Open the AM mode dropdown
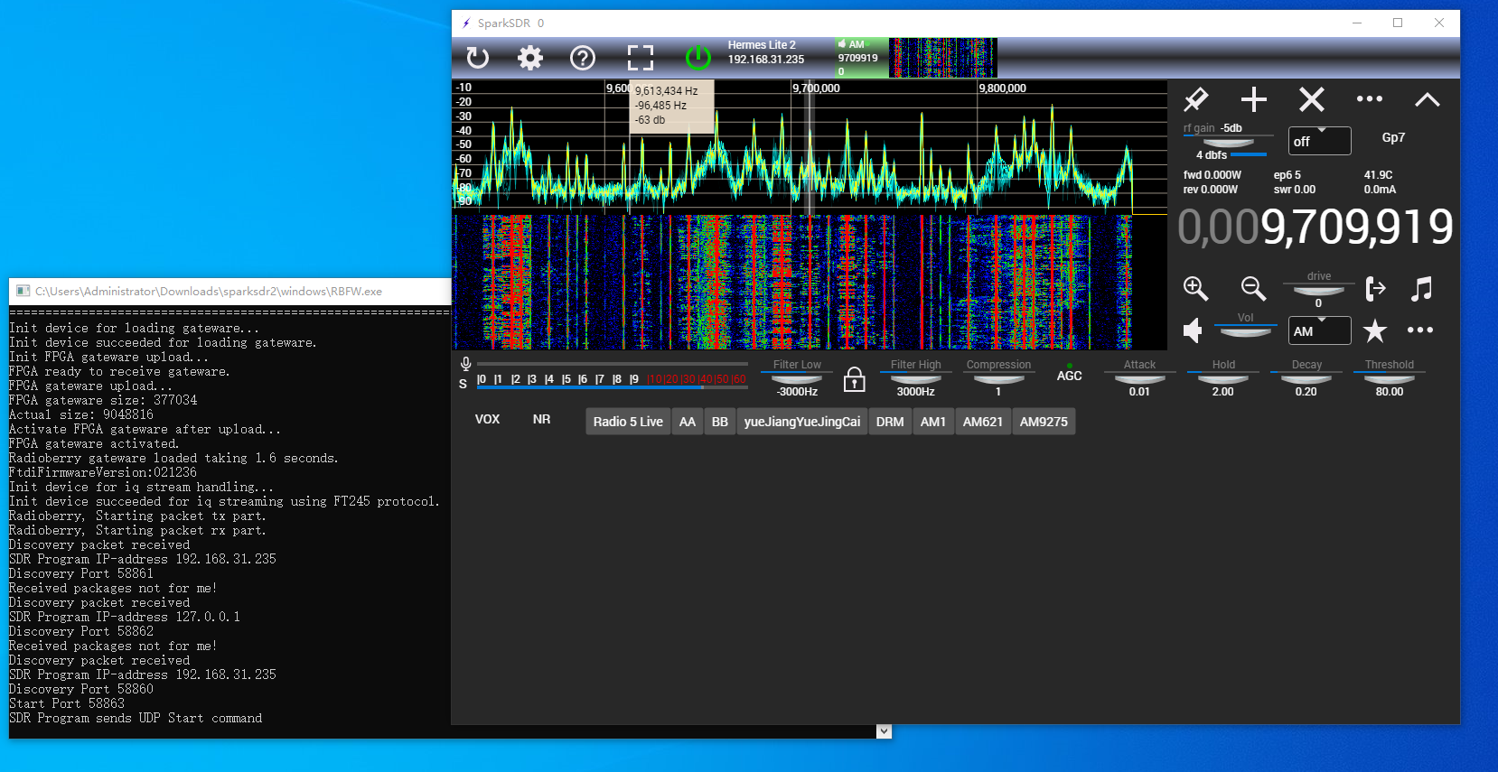The width and height of the screenshot is (1498, 772). (x=1319, y=330)
